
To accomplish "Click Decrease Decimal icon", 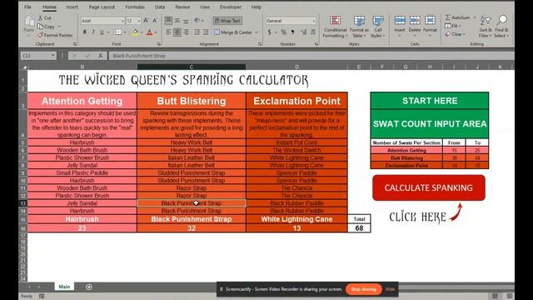I will click(313, 32).
